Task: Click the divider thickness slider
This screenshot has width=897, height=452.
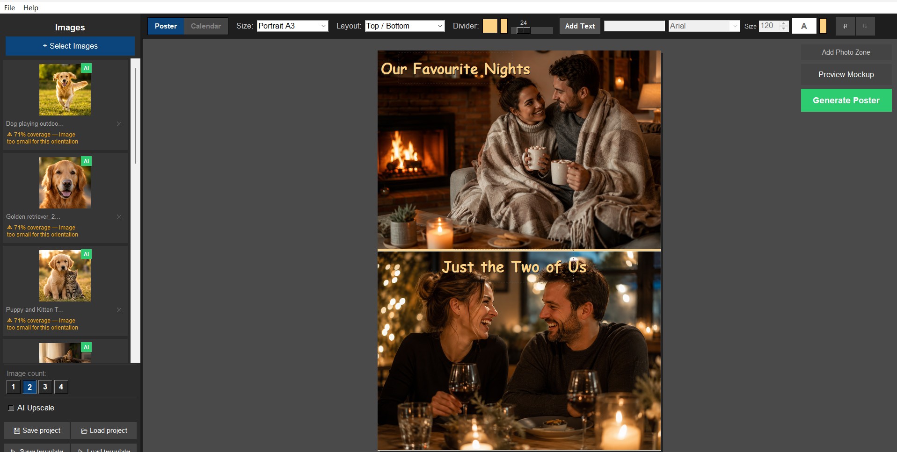Action: point(532,30)
